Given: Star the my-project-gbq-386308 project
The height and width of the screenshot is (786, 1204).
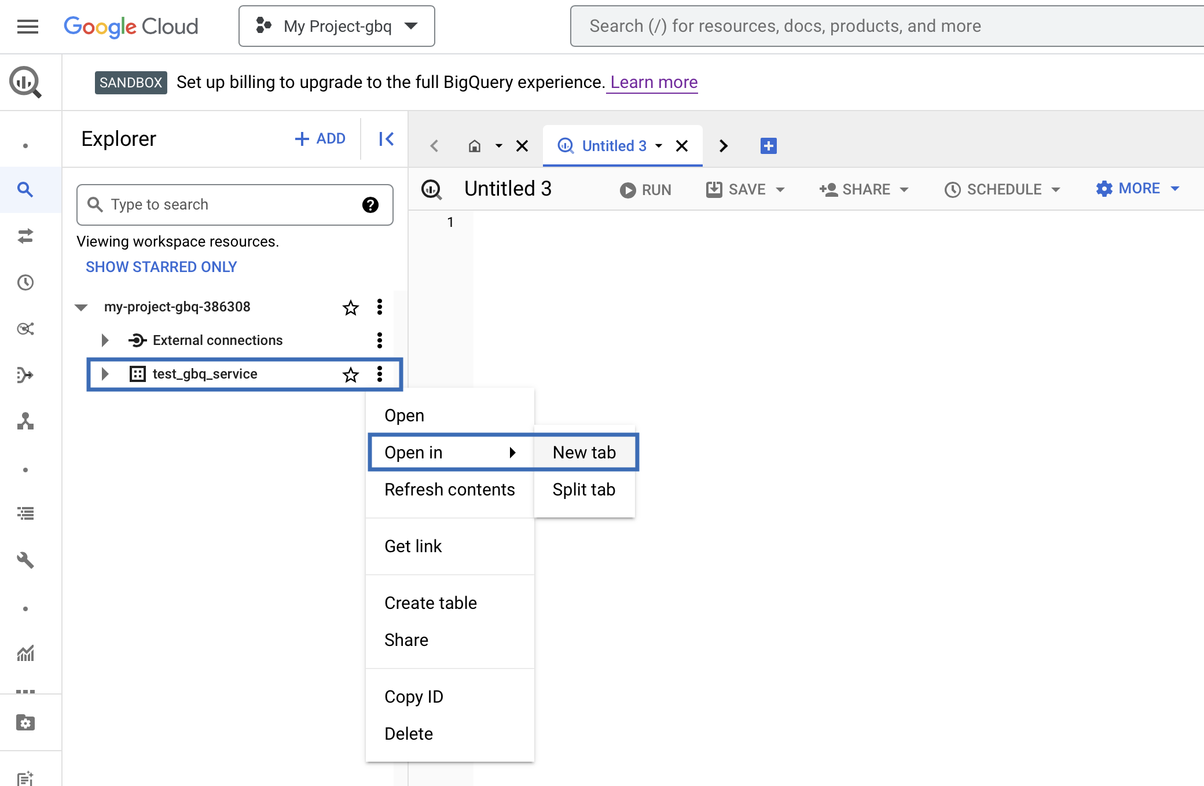Looking at the screenshot, I should pyautogui.click(x=350, y=307).
